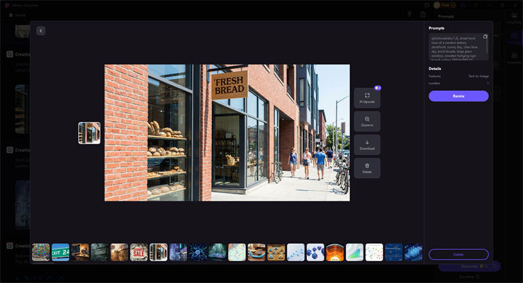This screenshot has width=523, height=283.
Task: Click Home in the dimmed background window
Action: [17, 15]
